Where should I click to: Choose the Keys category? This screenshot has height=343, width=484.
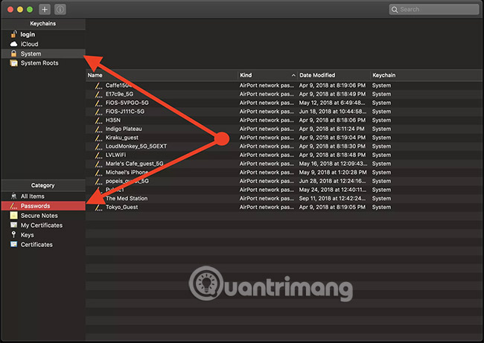point(27,234)
